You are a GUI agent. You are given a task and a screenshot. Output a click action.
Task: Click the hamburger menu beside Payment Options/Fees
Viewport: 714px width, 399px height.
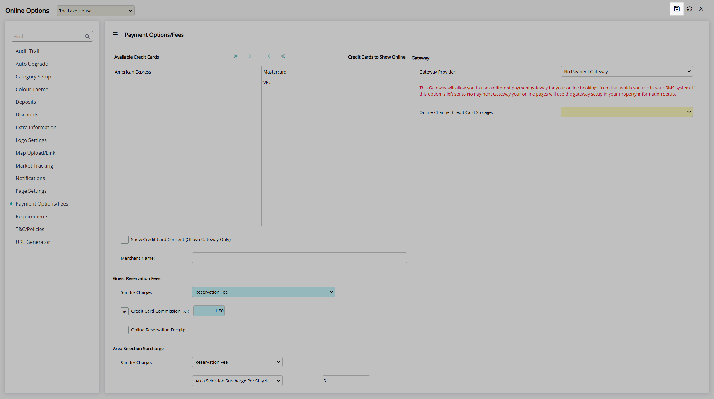coord(115,35)
